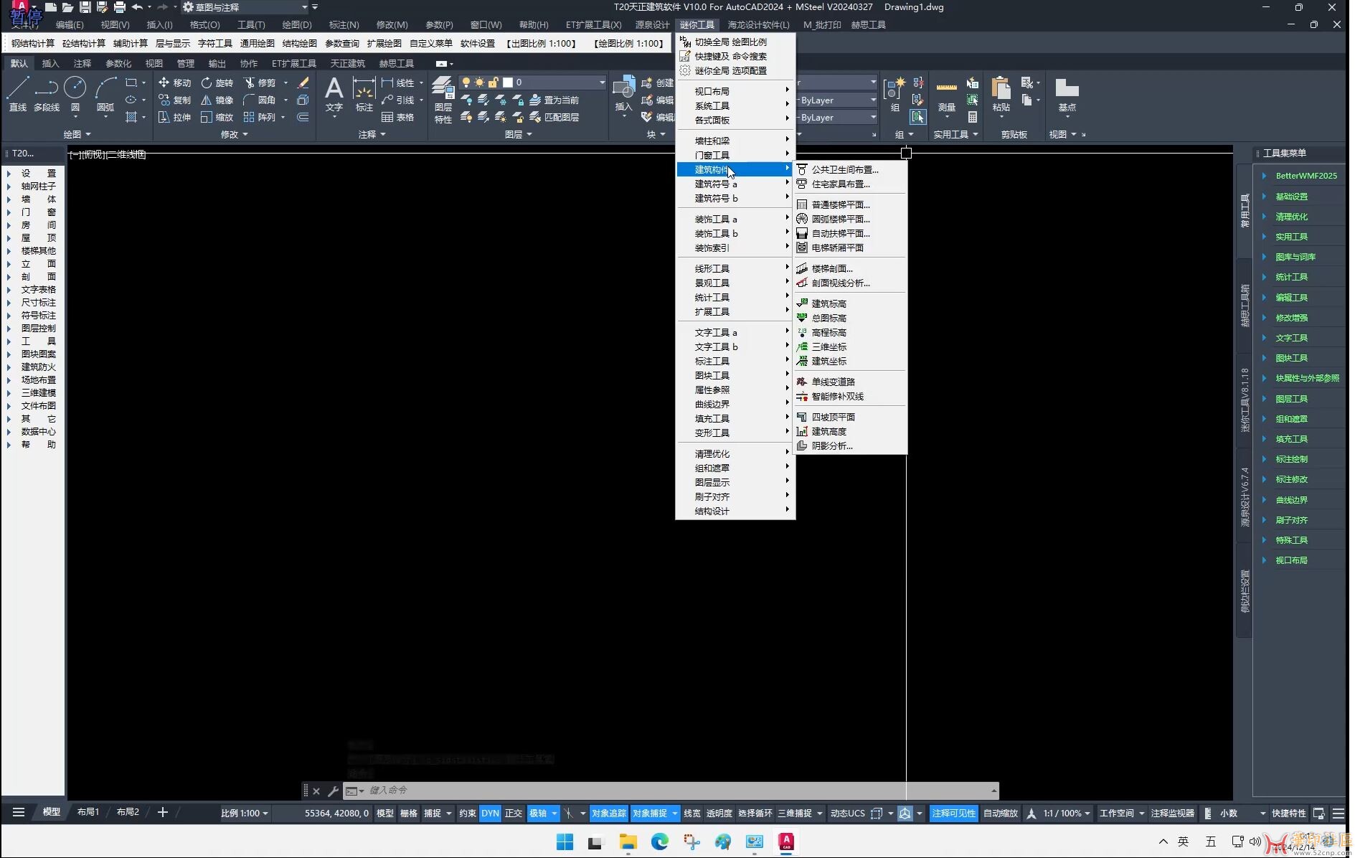
Task: Click the coordinates readout 55364, 42080, 0
Action: tap(336, 813)
